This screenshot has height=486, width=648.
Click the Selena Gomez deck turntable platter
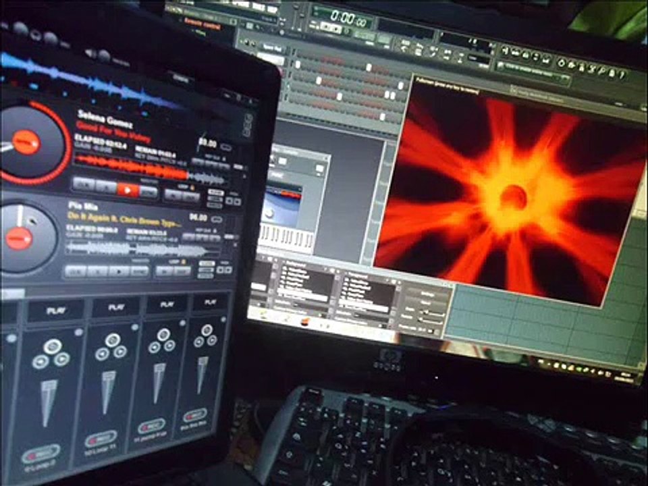28,142
